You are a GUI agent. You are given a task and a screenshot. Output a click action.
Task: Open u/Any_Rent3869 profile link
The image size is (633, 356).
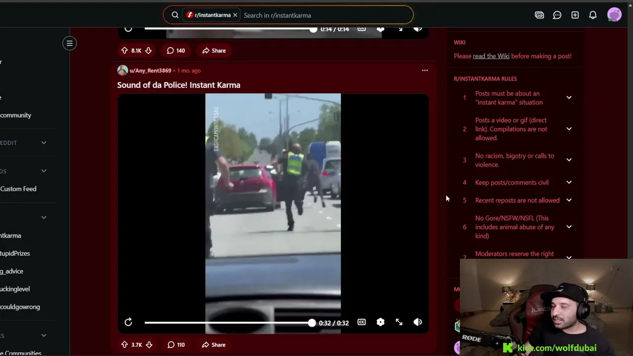(150, 71)
